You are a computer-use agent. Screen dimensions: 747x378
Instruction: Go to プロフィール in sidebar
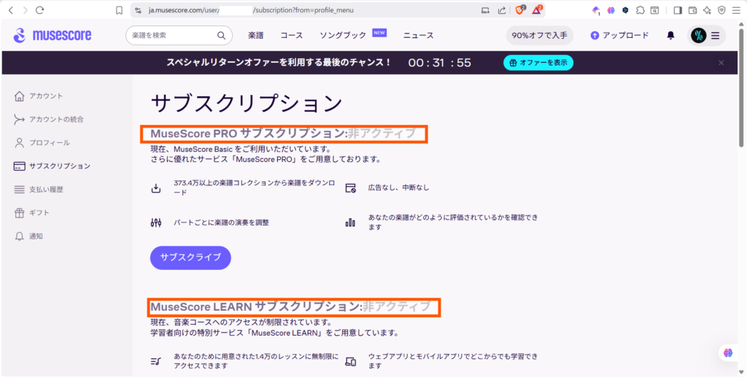pos(49,142)
